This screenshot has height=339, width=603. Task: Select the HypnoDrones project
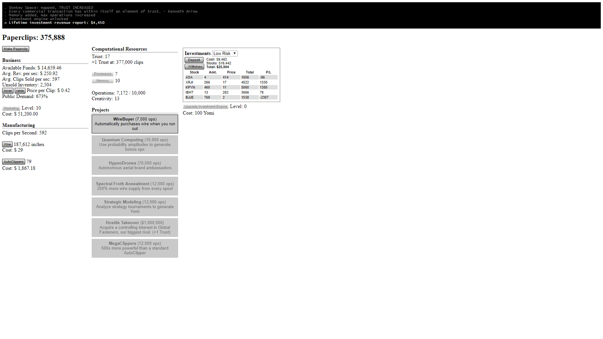[x=135, y=165]
